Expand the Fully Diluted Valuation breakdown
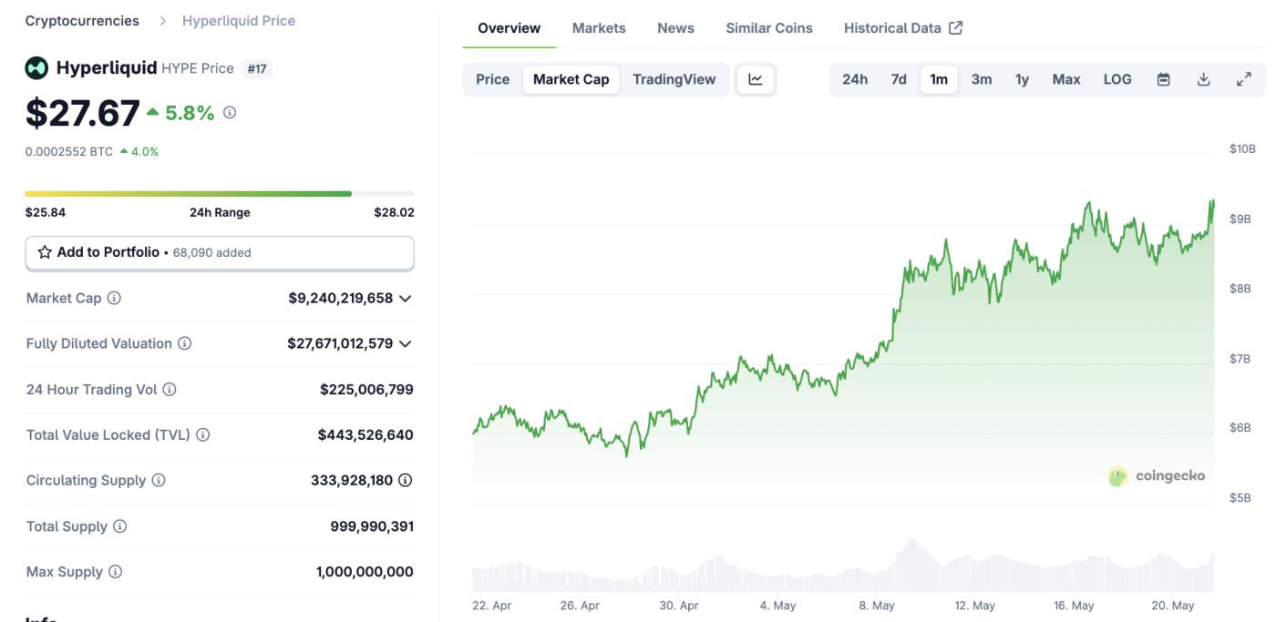 point(405,343)
